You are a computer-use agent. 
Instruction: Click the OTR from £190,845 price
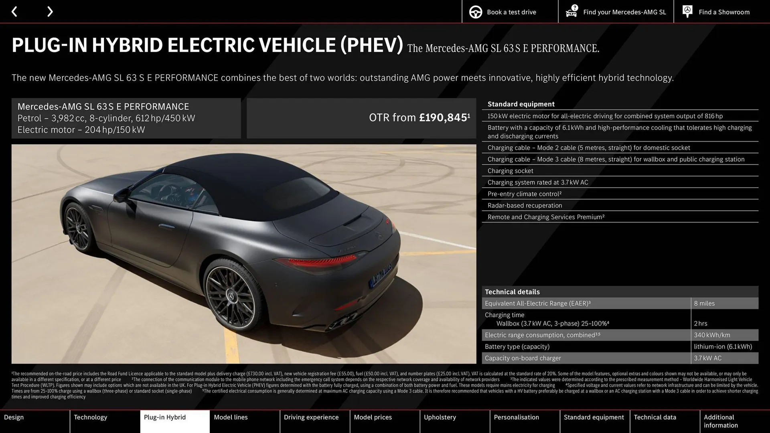[x=419, y=117]
